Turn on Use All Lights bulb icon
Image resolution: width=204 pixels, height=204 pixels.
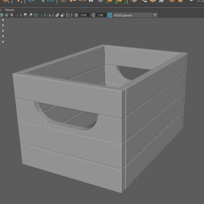coord(12,15)
